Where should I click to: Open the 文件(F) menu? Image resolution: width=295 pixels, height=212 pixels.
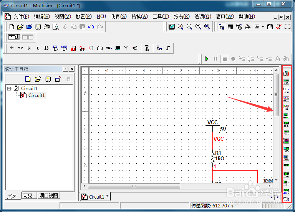click(21, 17)
